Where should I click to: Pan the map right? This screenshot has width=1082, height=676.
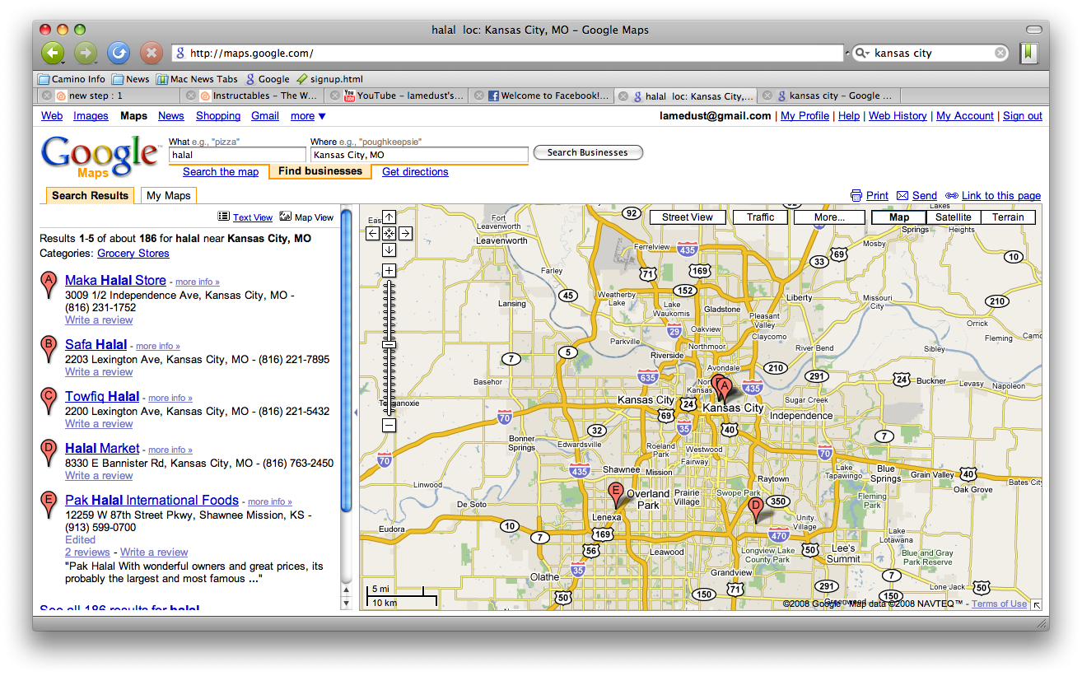click(405, 233)
